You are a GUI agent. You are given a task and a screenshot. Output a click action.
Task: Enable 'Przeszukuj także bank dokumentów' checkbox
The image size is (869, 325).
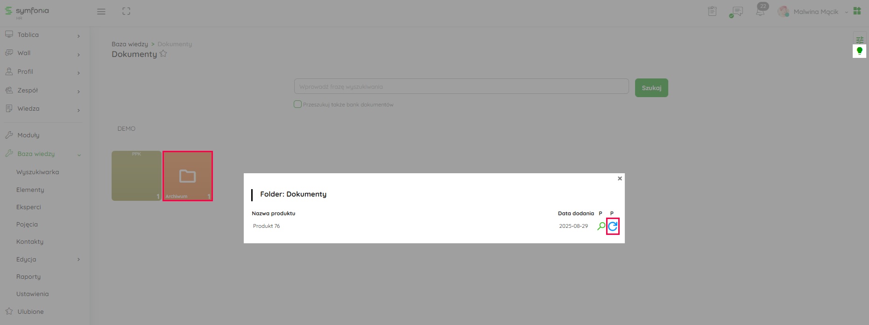[x=297, y=104]
